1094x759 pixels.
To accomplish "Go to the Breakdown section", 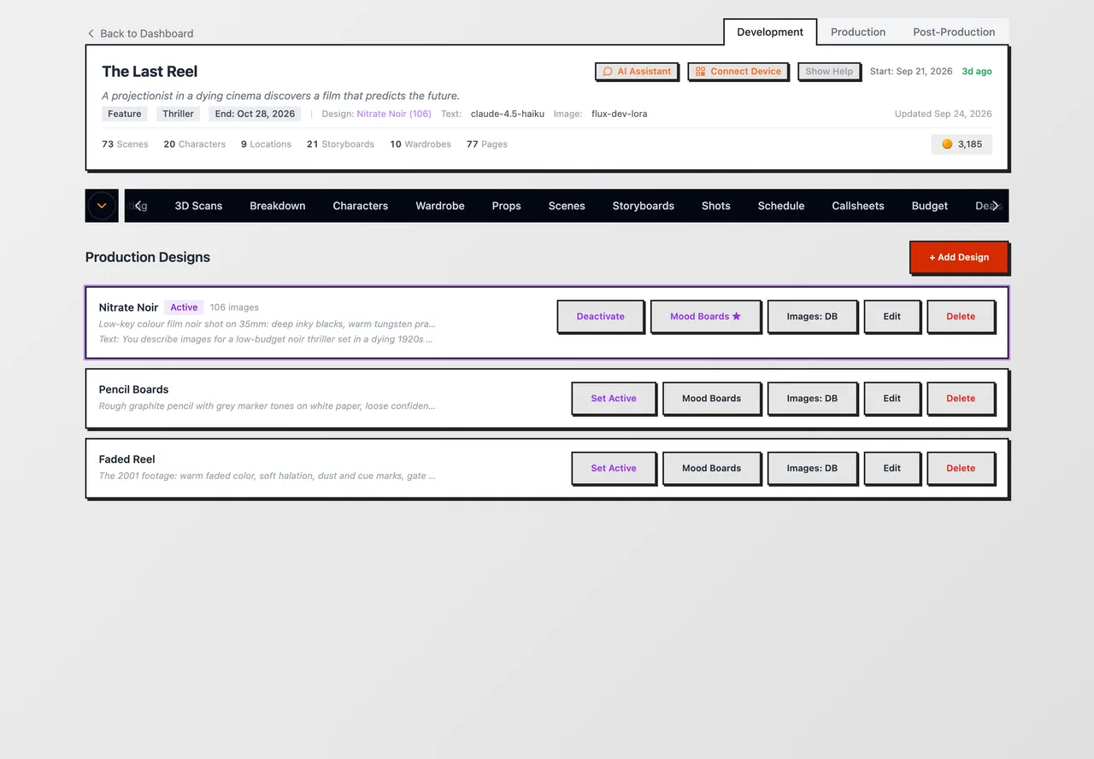I will pyautogui.click(x=278, y=206).
